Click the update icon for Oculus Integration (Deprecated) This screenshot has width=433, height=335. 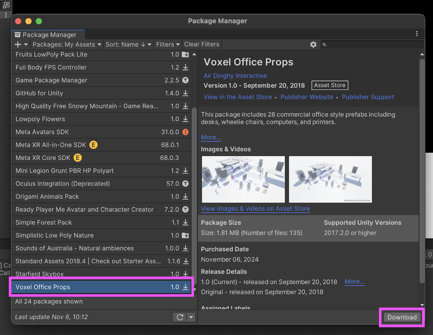click(x=185, y=184)
